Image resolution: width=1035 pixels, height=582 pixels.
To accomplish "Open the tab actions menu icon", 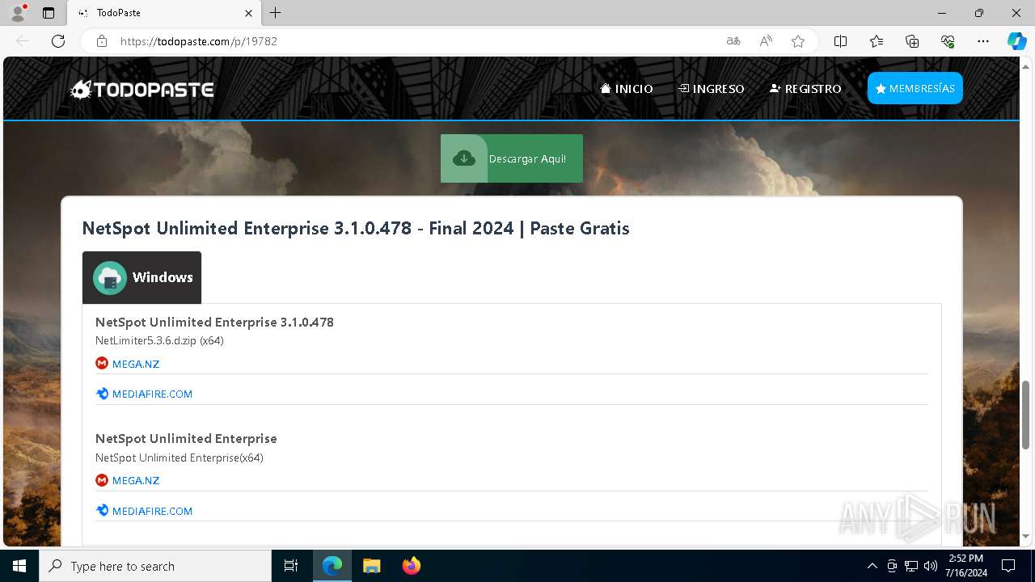I will click(49, 13).
